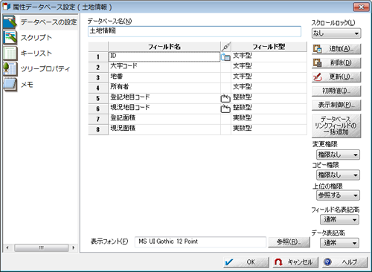The height and width of the screenshot is (272, 372).
Task: Select the ツリープロパティ tree icon
Action: point(10,69)
